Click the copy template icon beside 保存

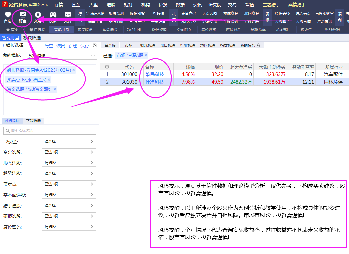[95, 46]
